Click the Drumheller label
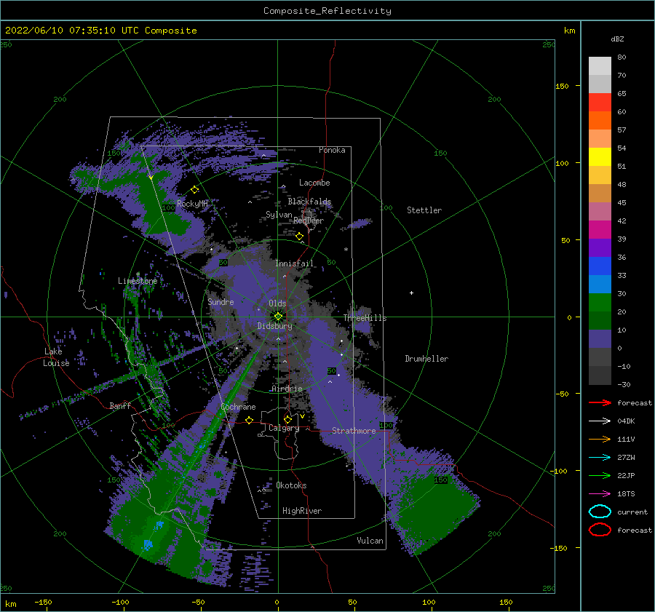This screenshot has width=655, height=612. click(x=426, y=359)
